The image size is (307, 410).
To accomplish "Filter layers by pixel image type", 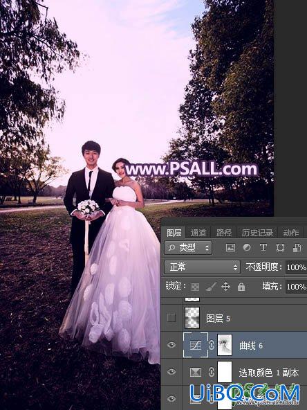I will pyautogui.click(x=230, y=247).
